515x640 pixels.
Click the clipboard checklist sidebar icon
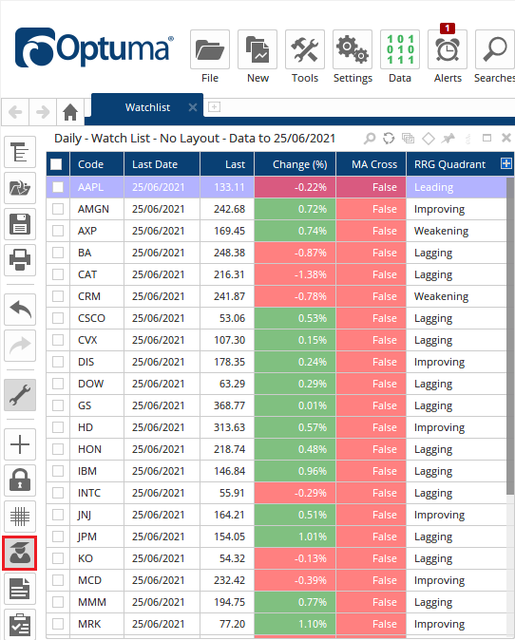coord(20,625)
